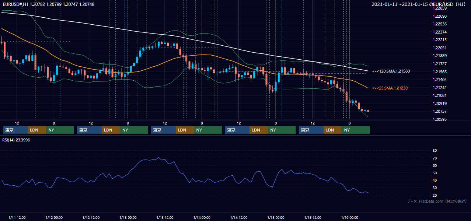
Task: Click the 1.22374 price level label
Action: [440, 32]
